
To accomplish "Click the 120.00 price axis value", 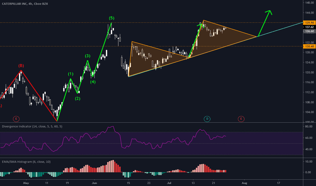I will [x=310, y=72].
